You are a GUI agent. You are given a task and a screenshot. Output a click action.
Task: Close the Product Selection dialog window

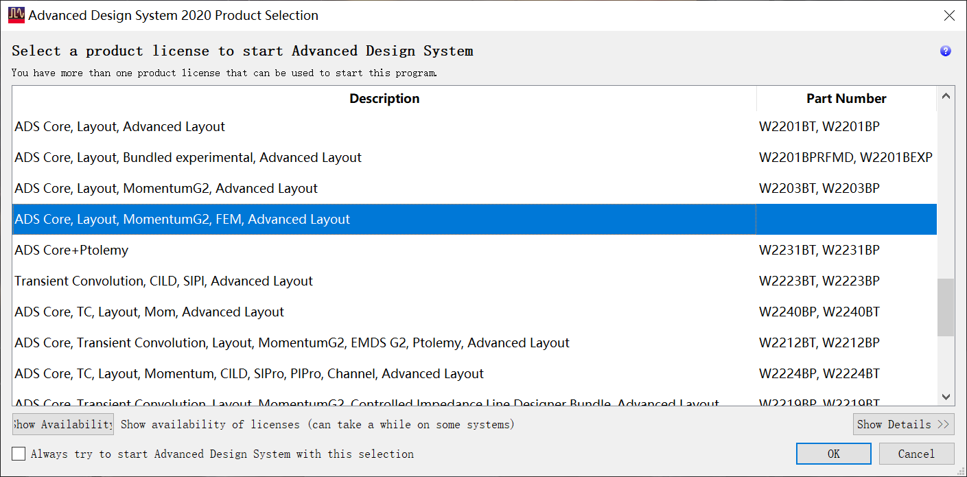coord(949,15)
